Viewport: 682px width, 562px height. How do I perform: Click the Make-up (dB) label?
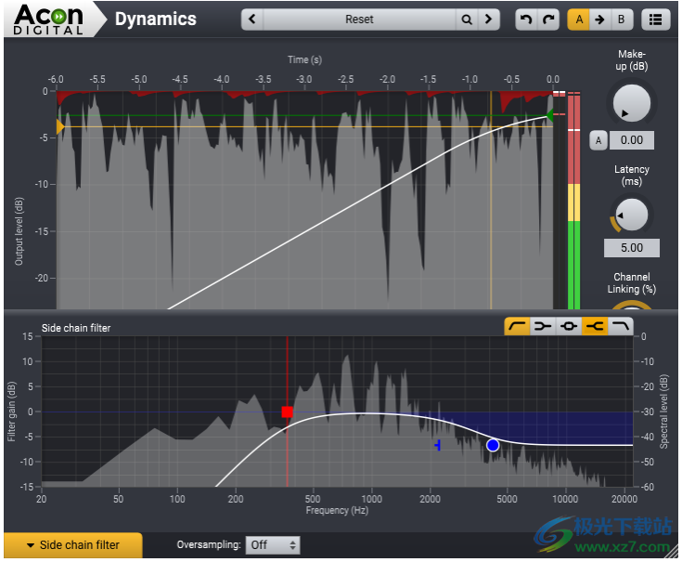[x=632, y=60]
